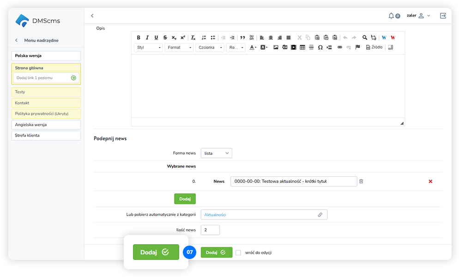Insert an image into the description
459x277 pixels.
click(276, 48)
